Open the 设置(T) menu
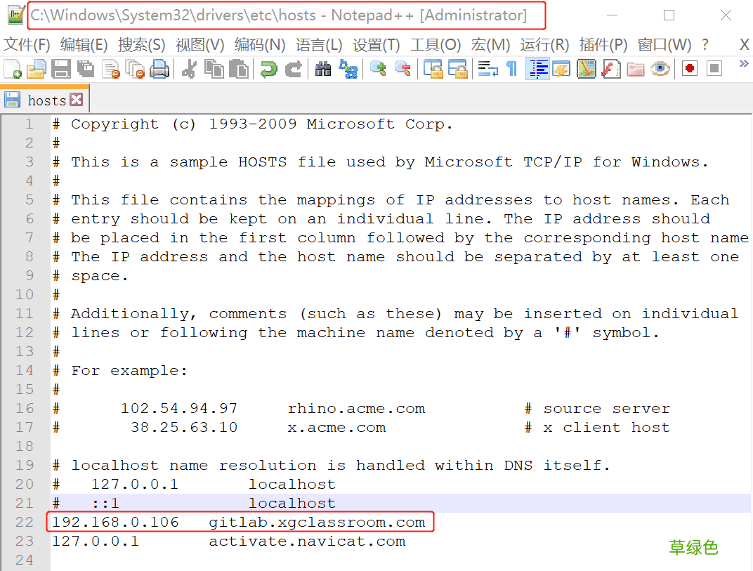The height and width of the screenshot is (571, 753). 376,45
